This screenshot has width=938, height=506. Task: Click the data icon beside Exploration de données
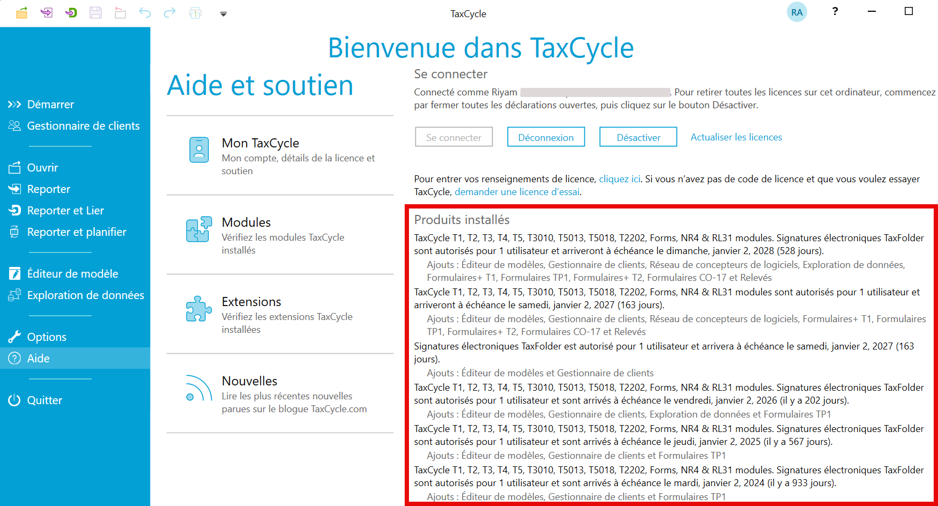pyautogui.click(x=14, y=295)
